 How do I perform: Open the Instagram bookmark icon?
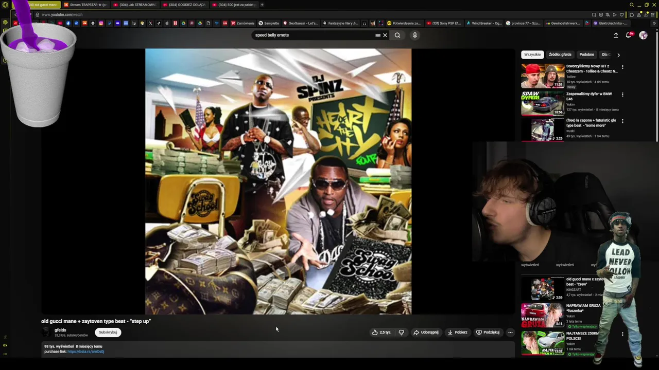pos(101,23)
